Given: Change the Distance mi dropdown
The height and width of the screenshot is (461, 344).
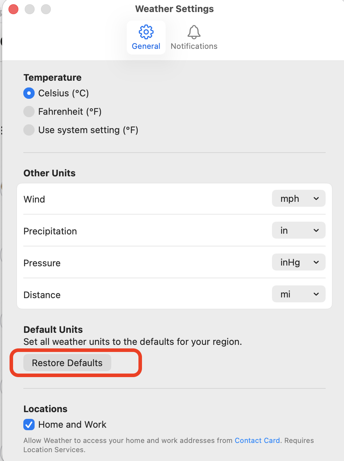Looking at the screenshot, I should 298,294.
